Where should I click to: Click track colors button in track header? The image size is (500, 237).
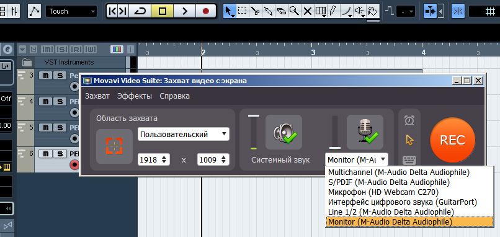click(117, 50)
